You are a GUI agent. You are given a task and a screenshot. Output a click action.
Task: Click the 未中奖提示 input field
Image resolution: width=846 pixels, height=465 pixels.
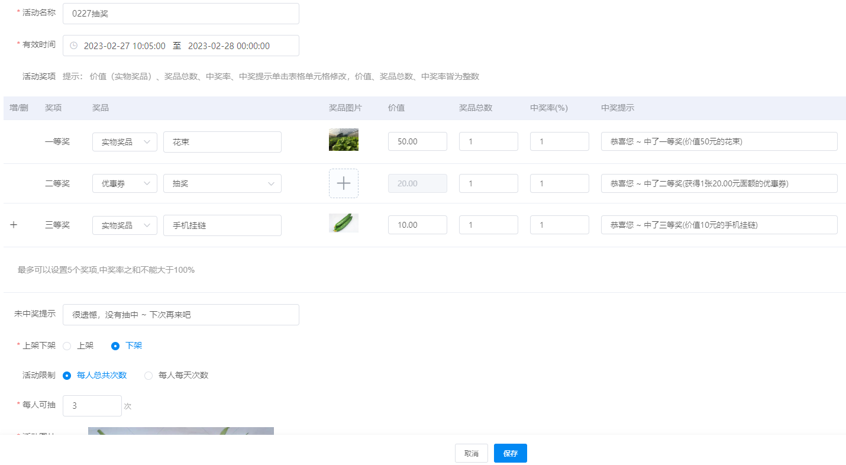[x=180, y=314]
